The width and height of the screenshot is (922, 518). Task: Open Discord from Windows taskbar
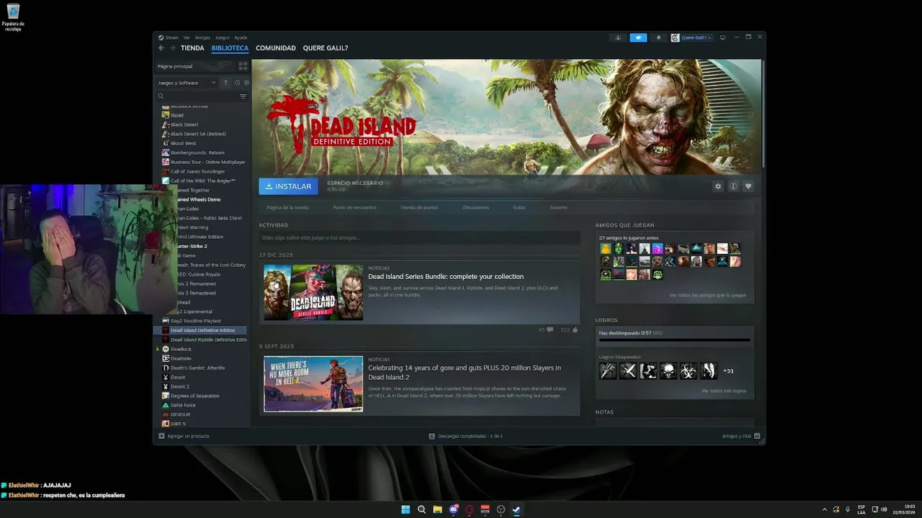click(x=453, y=509)
